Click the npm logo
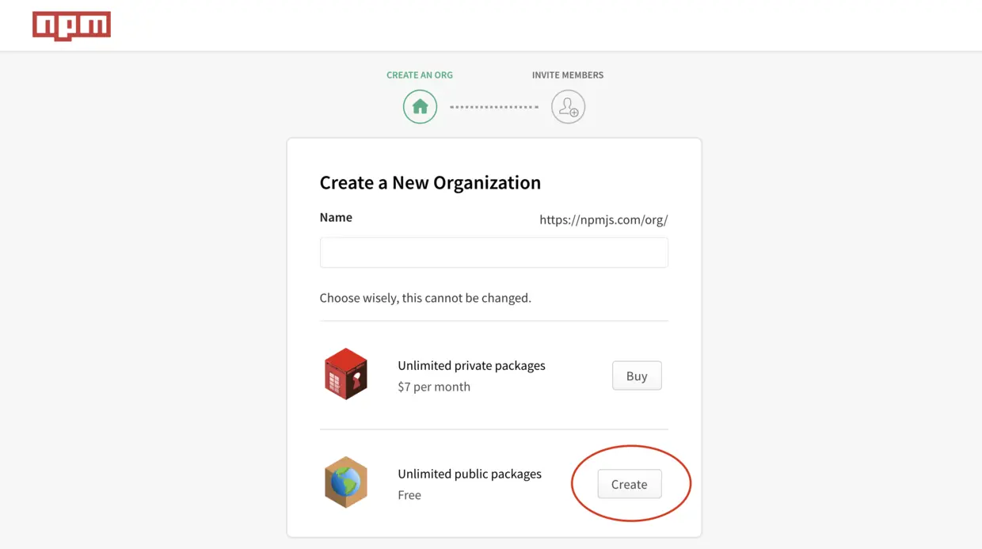The width and height of the screenshot is (982, 549). tap(71, 26)
